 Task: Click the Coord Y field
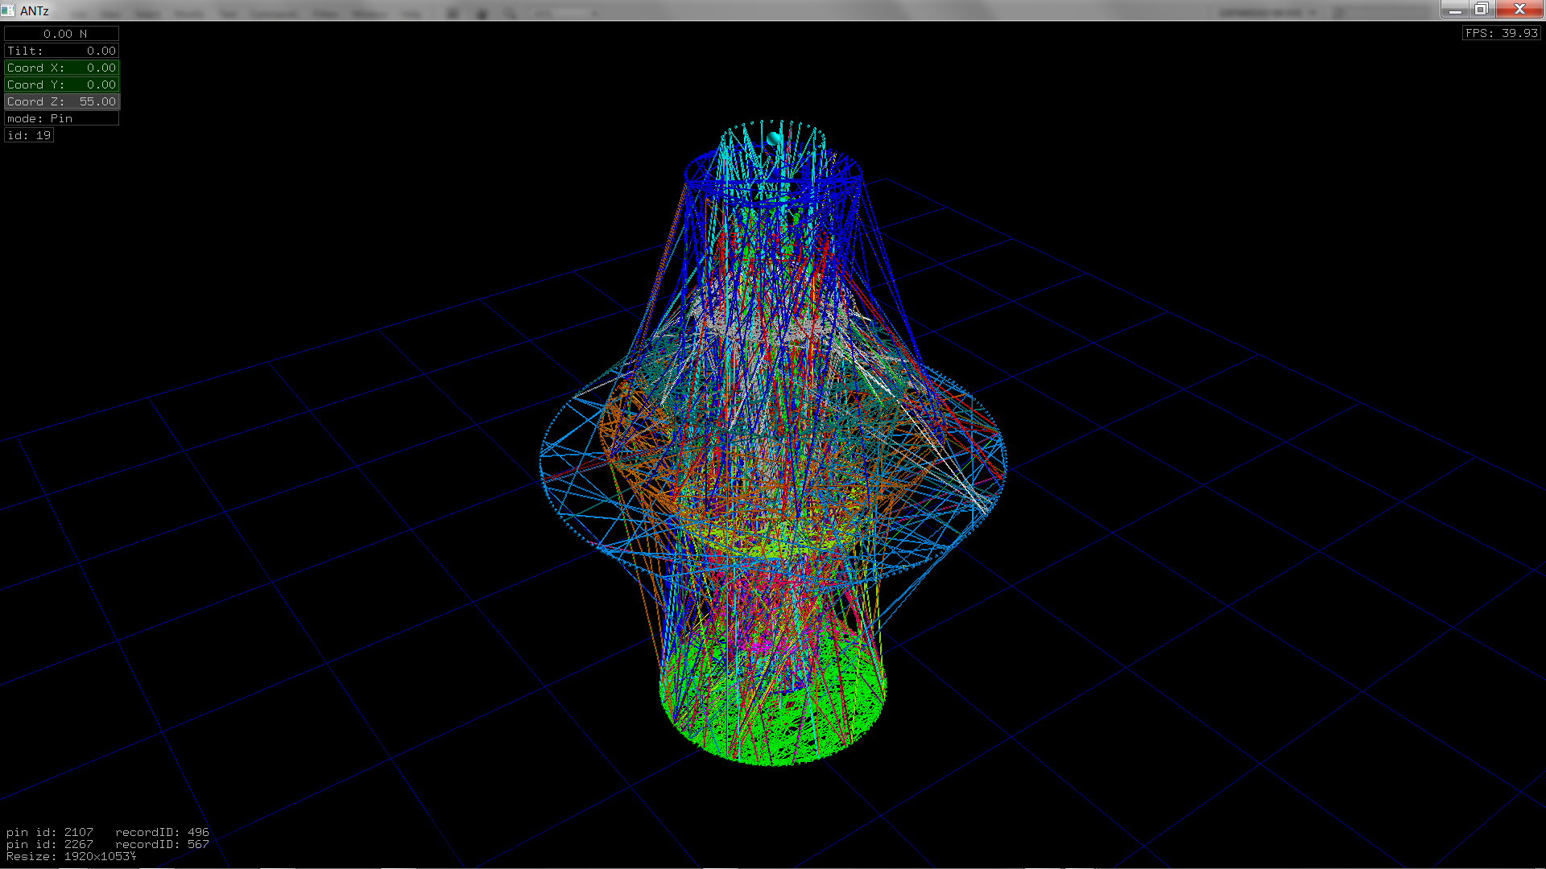tap(62, 84)
